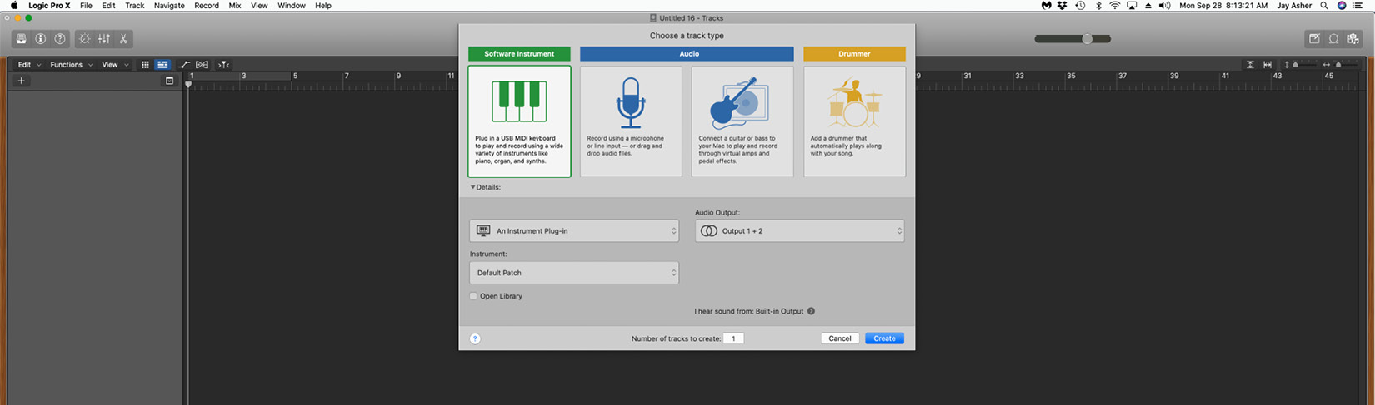Click the Drummer yellow header

coord(854,54)
